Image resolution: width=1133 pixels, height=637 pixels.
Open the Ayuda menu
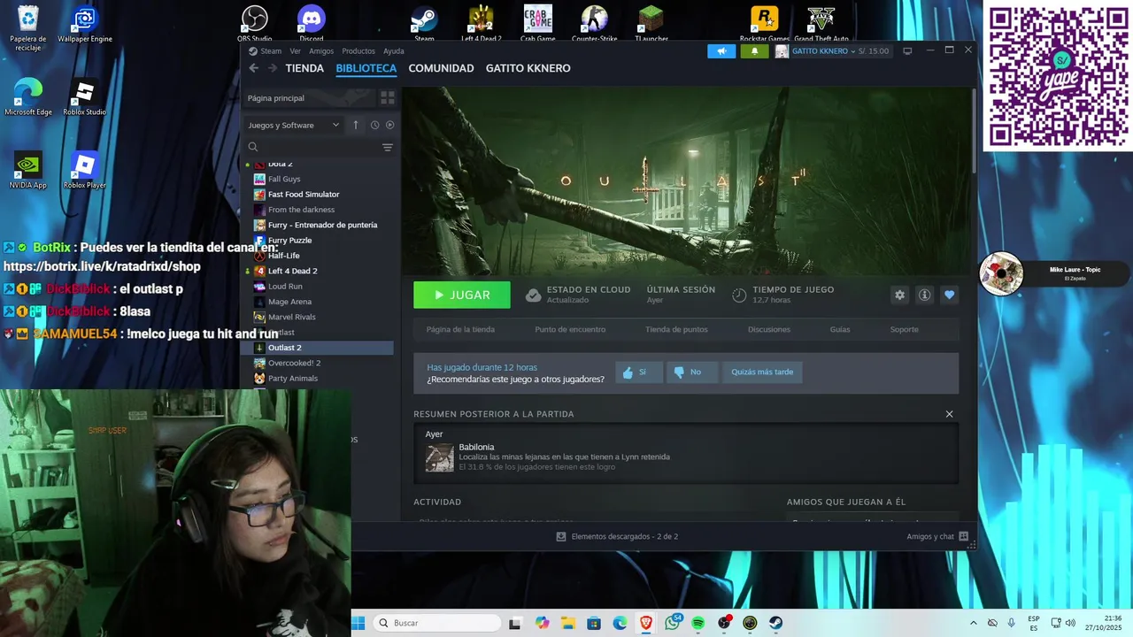click(x=394, y=51)
